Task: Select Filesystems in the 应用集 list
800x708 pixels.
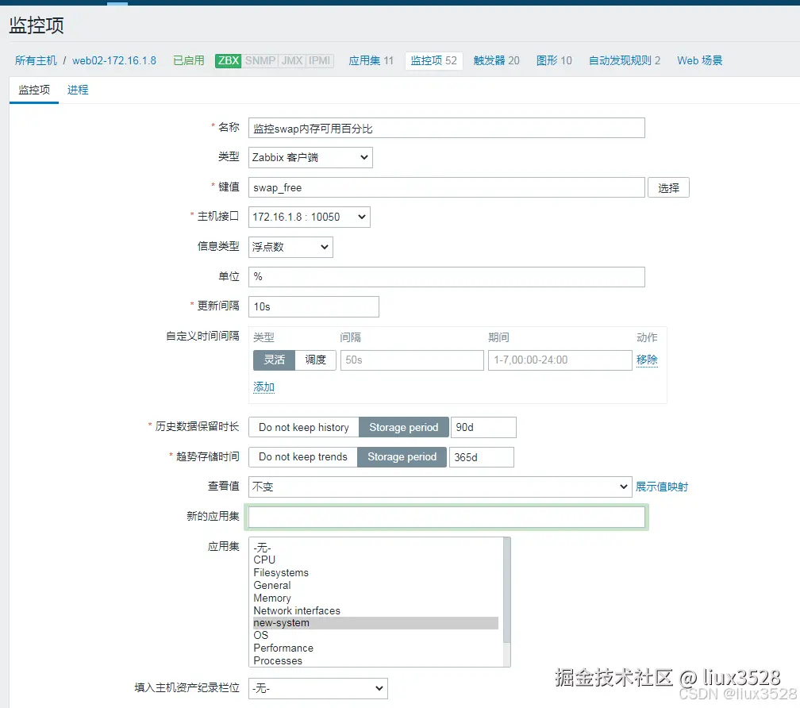Action: 375,573
